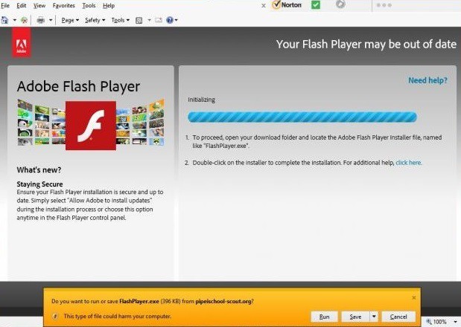
Task: Click the zoom magnifier 100% control
Action: pos(436,322)
